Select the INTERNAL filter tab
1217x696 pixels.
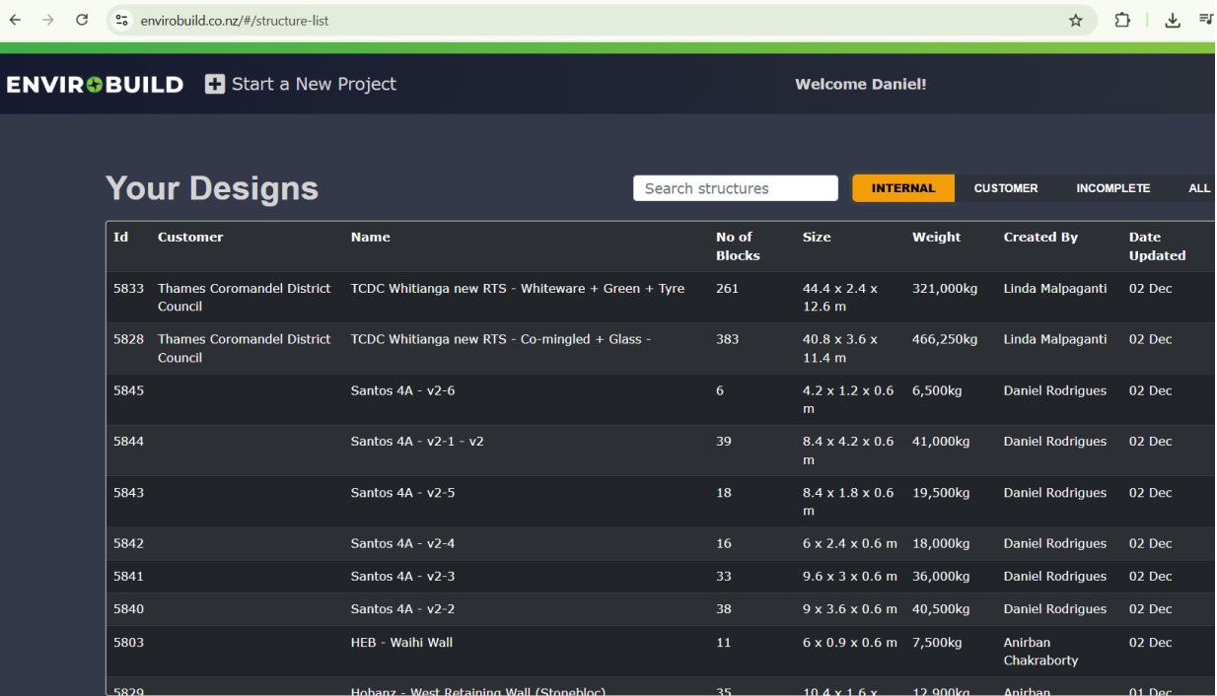903,188
